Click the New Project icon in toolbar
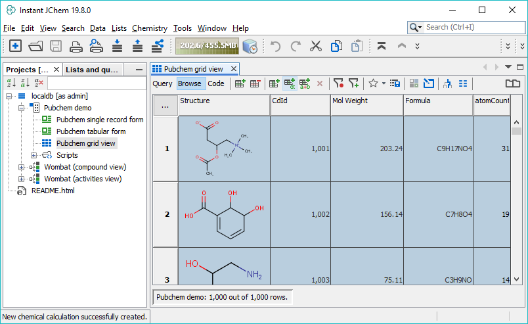This screenshot has height=324, width=528. (x=15, y=46)
